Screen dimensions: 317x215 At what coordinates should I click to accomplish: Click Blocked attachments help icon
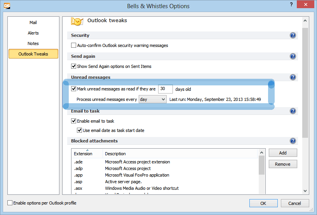(293, 141)
